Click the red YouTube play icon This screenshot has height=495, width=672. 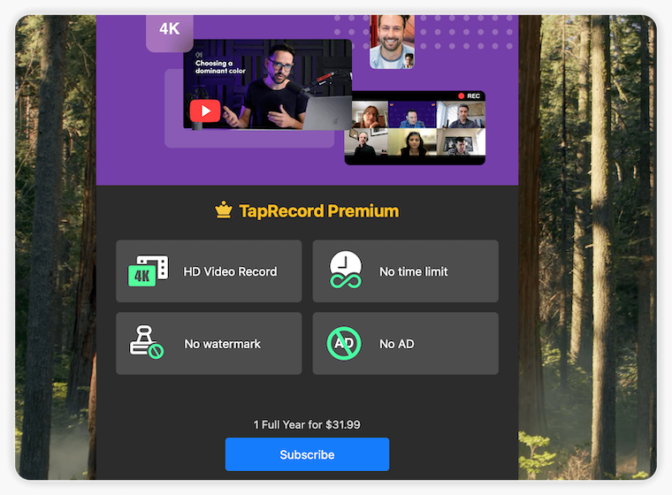coord(205,110)
